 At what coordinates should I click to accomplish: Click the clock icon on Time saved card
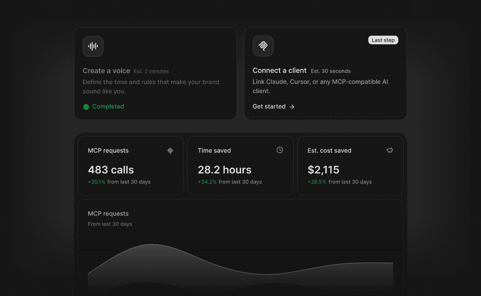coord(279,150)
